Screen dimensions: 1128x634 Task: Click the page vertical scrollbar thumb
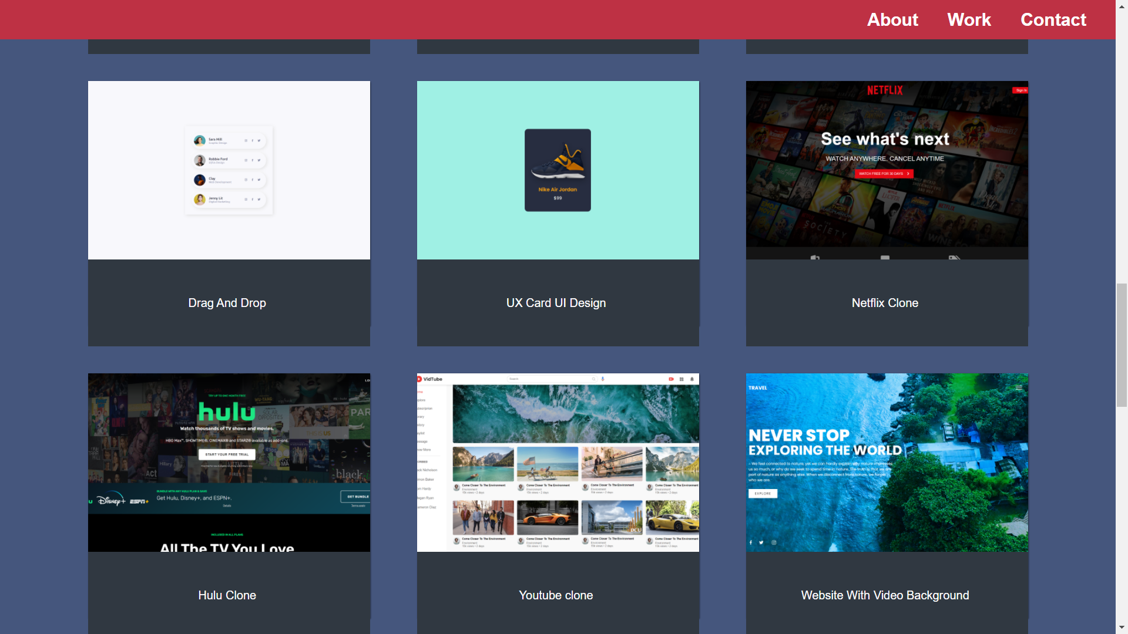point(1122,345)
